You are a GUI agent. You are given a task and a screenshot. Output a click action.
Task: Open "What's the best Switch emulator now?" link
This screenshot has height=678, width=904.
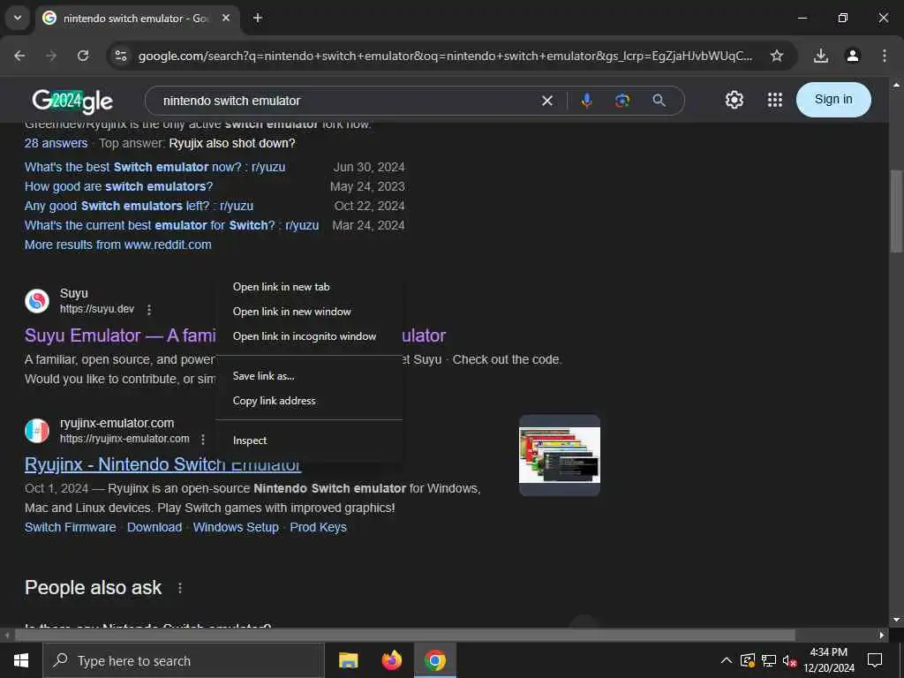coord(155,167)
